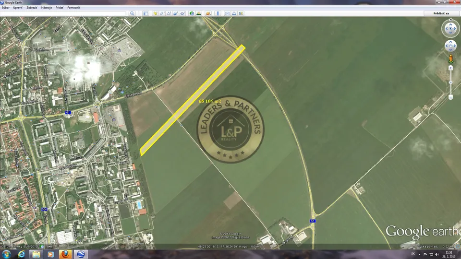
Task: Move down with the pan joystick arrow
Action: [x=451, y=50]
